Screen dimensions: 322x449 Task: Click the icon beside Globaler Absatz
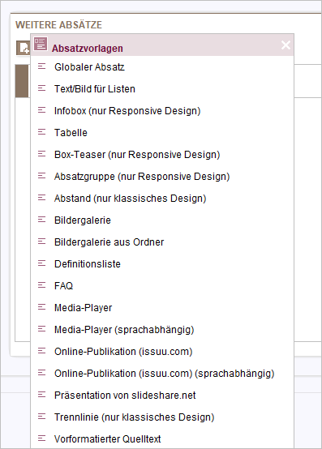click(x=42, y=66)
